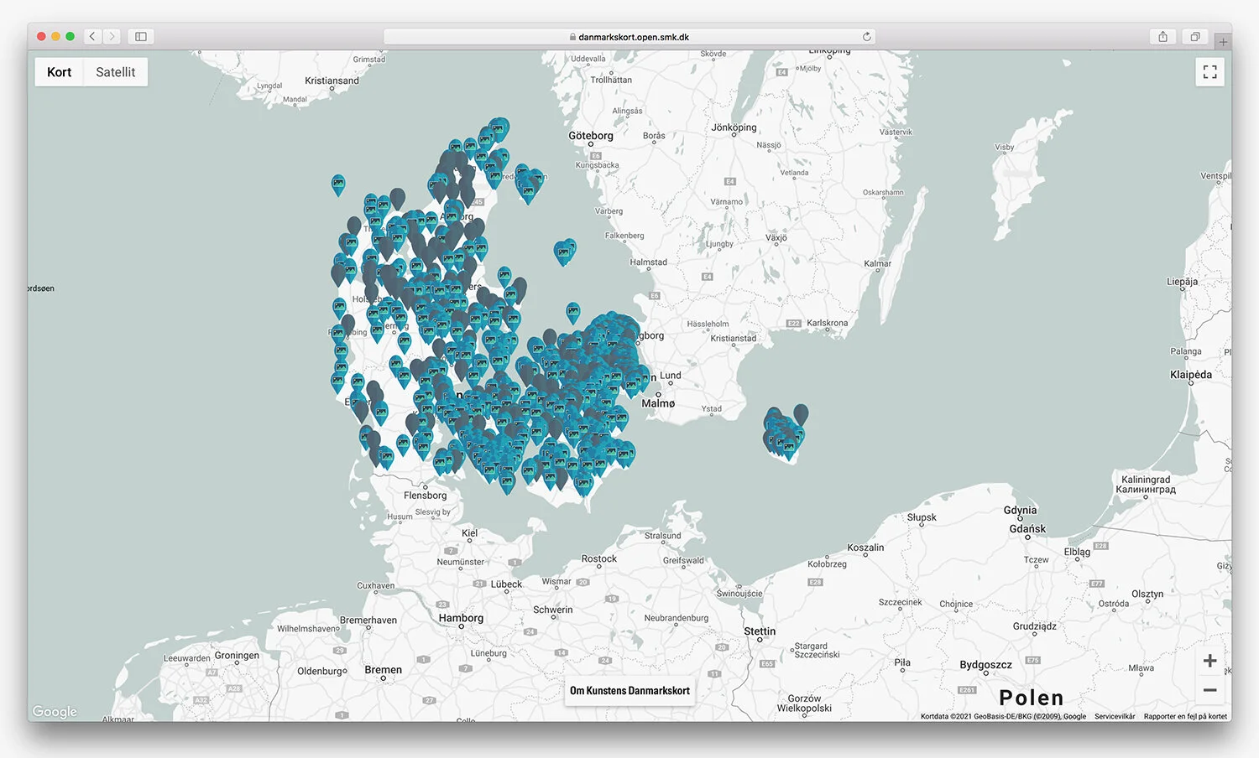Click the Stralsund label
Screen dimensions: 1259x758
coord(662,536)
